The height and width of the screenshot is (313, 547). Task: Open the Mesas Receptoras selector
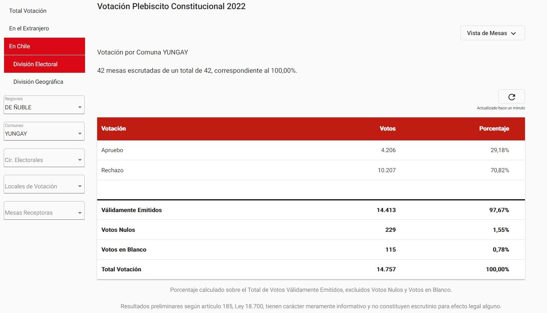tap(44, 211)
